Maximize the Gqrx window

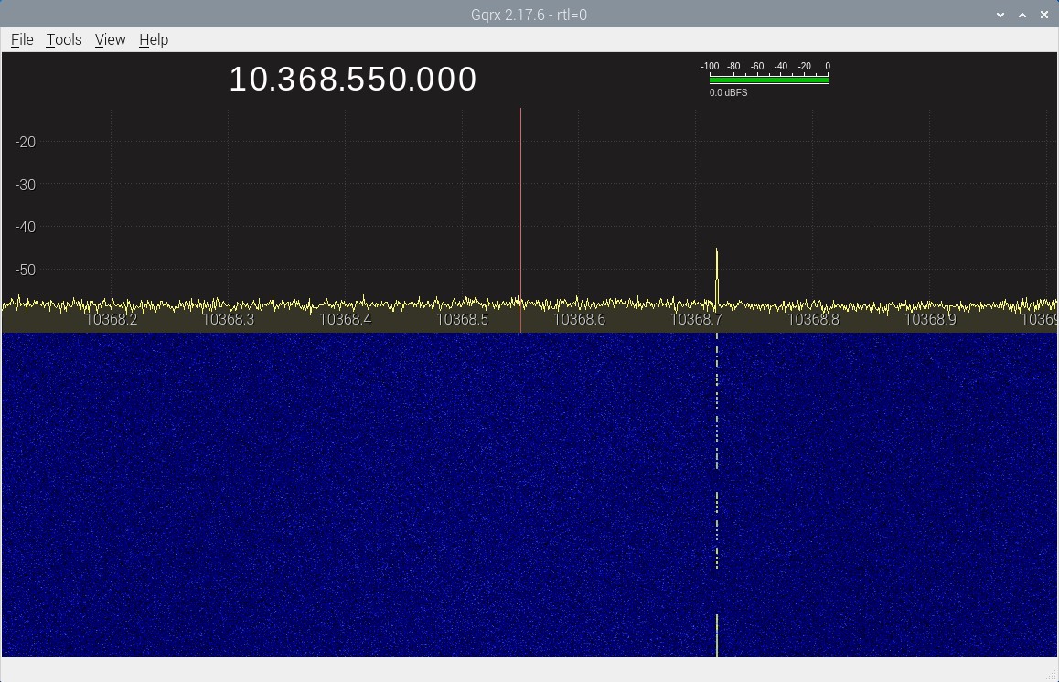(x=1022, y=15)
